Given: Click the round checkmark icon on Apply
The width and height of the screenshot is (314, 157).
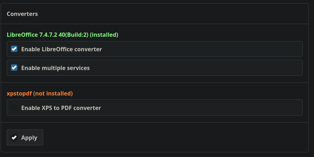Looking at the screenshot, I should 14,138.
